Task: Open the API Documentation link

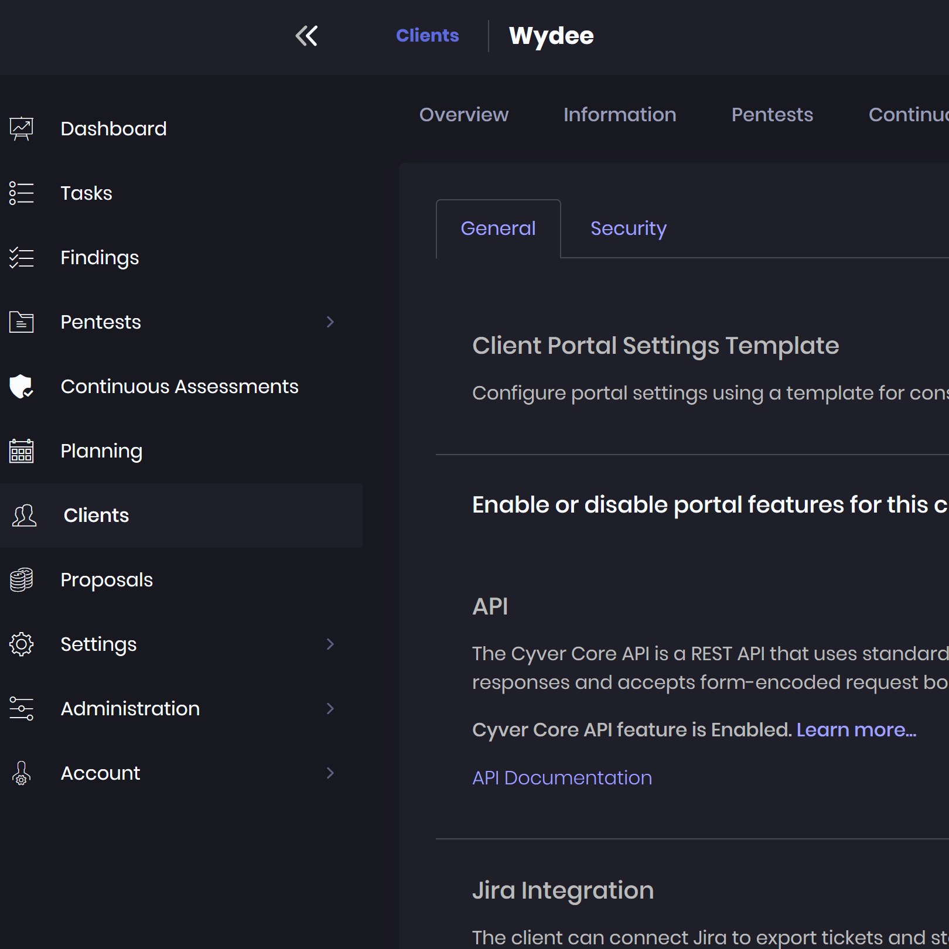Action: [562, 778]
